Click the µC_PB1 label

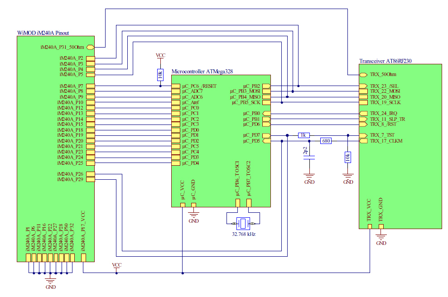251,119
